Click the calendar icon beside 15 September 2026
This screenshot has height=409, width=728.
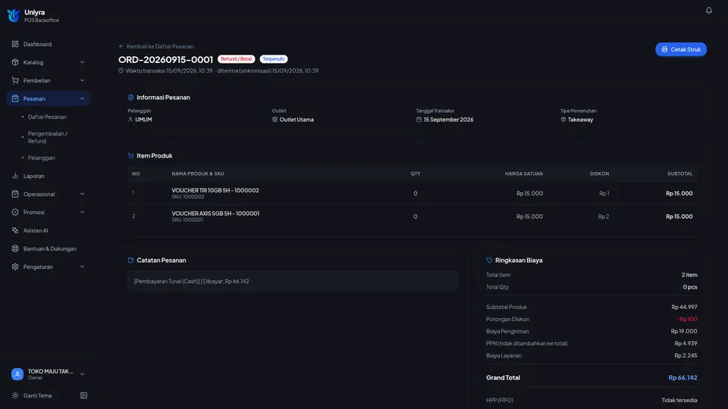tap(419, 120)
